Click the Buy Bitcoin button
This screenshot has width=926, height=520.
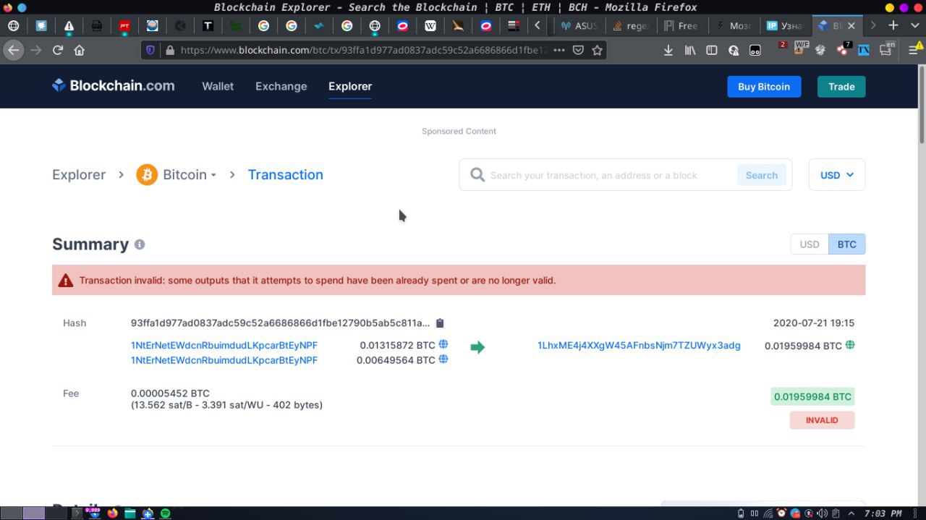764,86
